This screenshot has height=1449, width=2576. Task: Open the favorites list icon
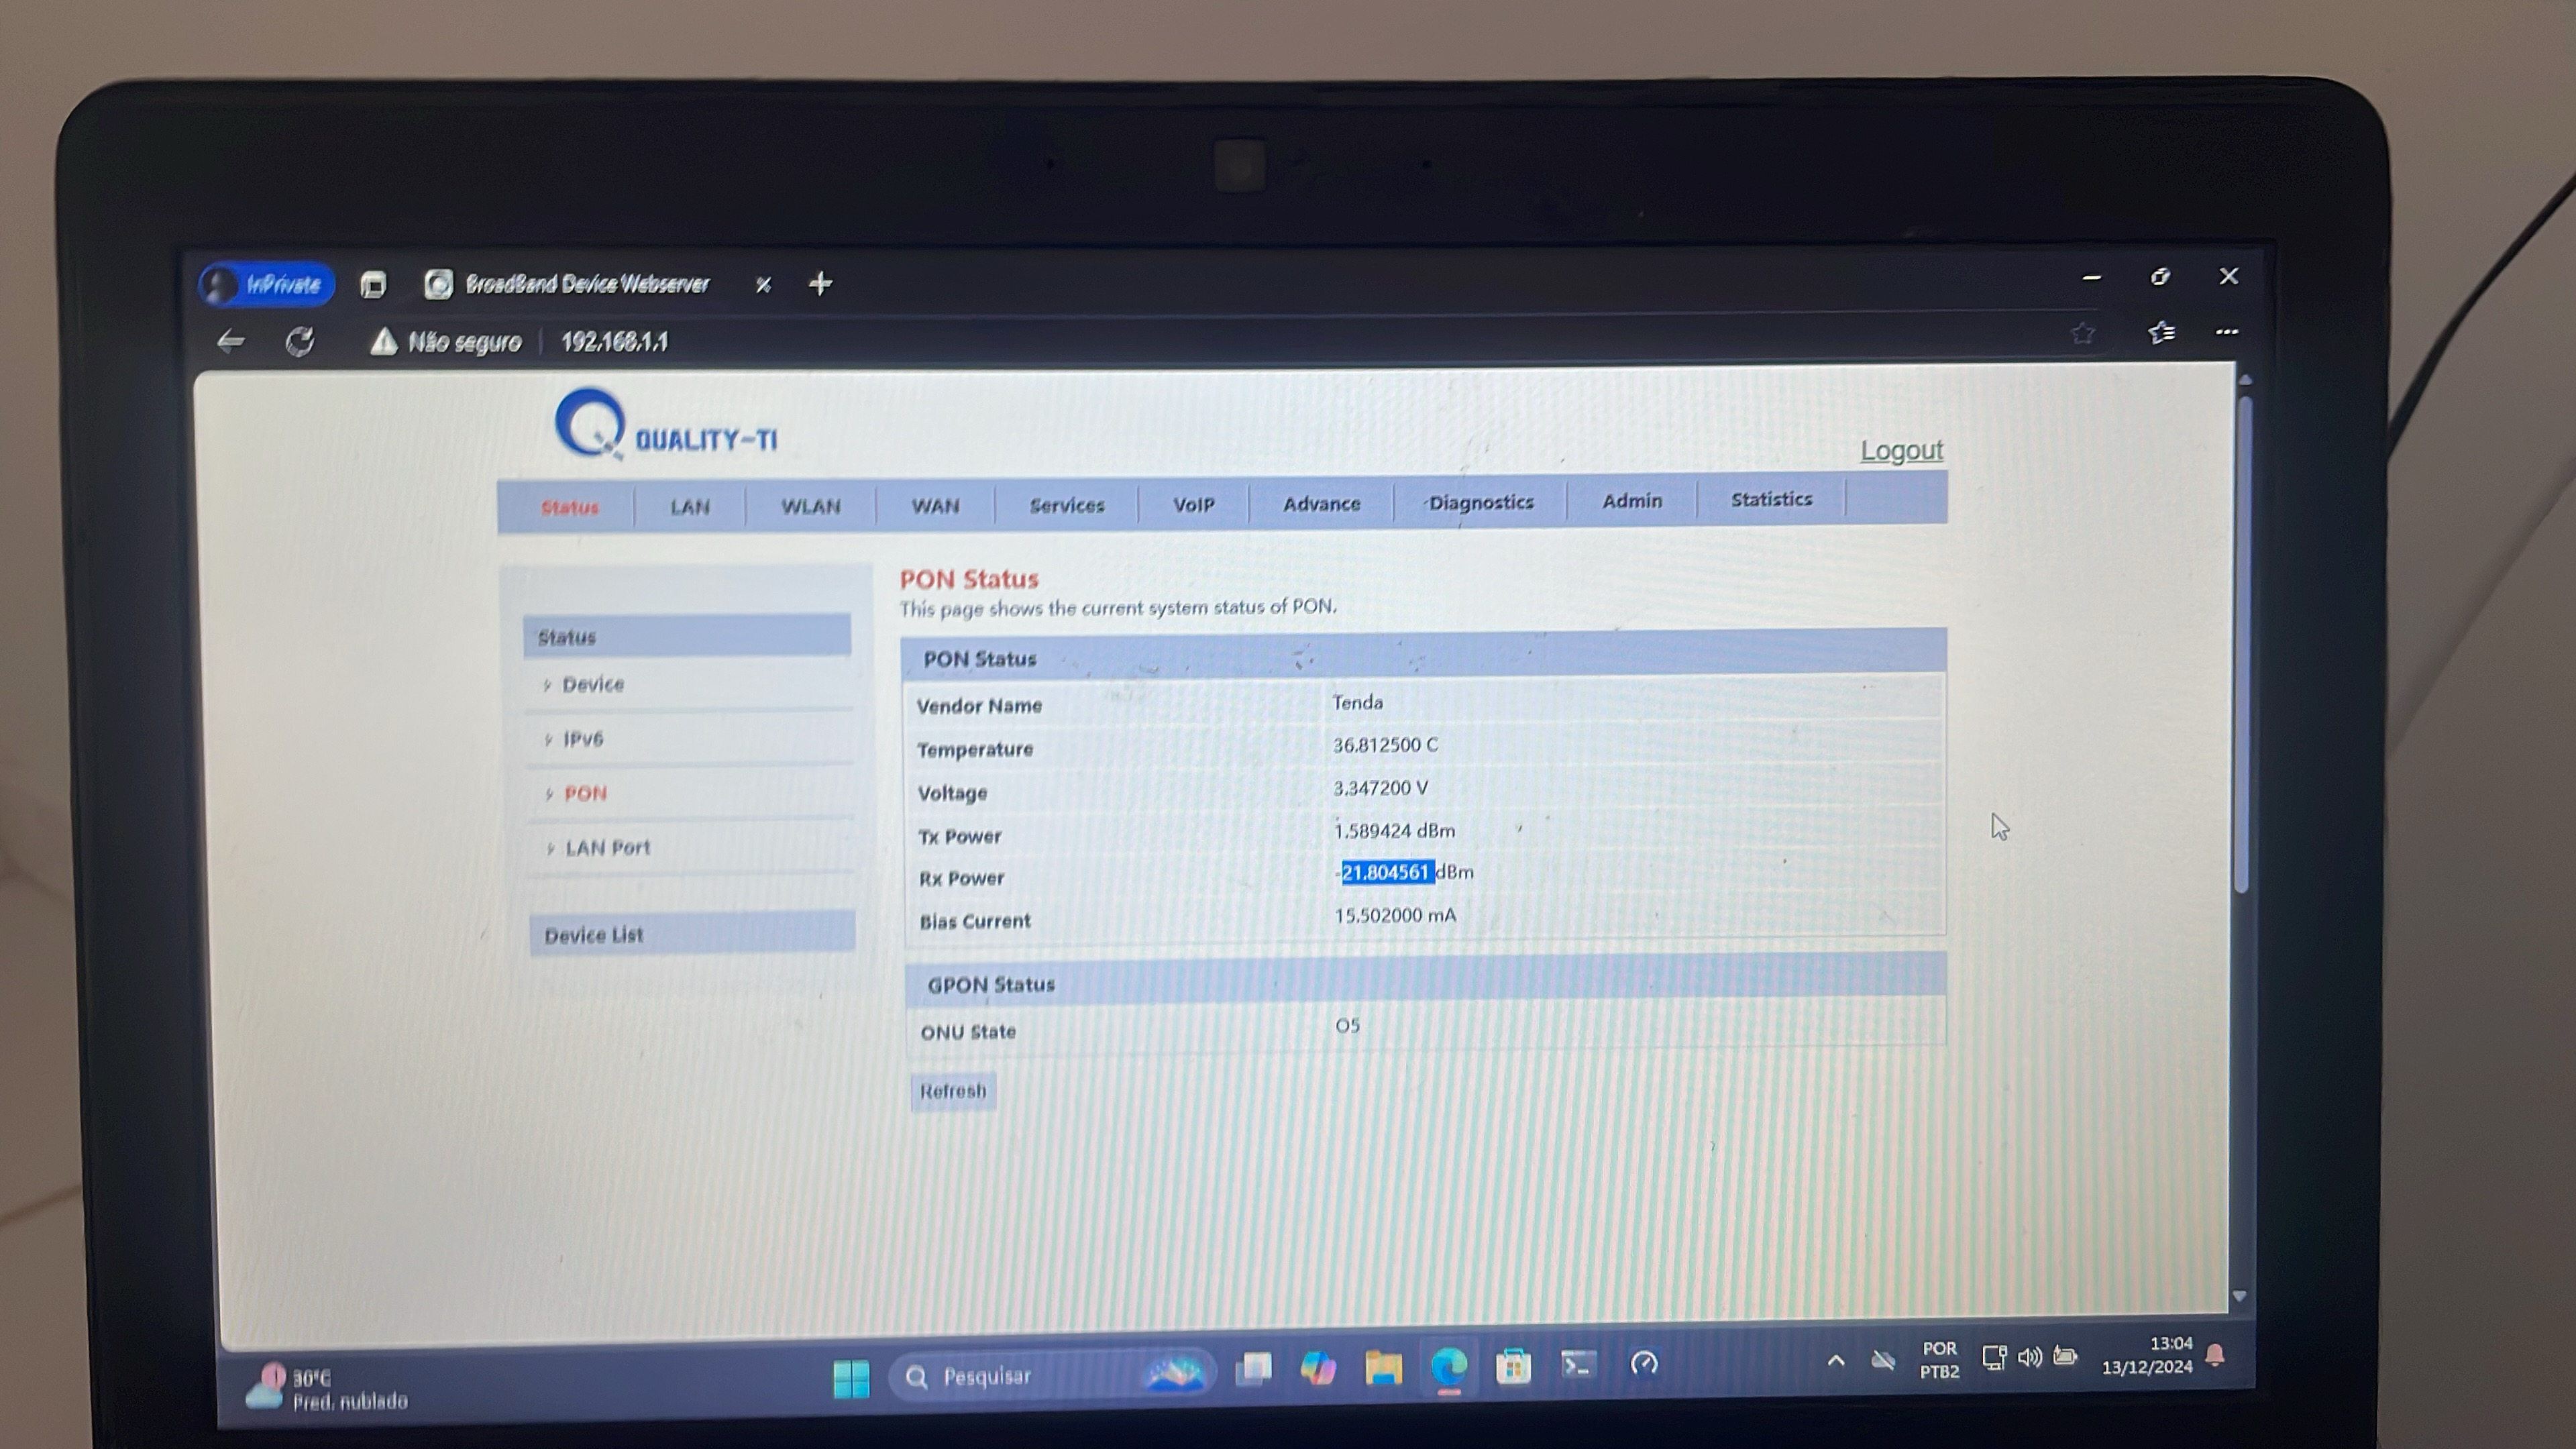tap(2160, 332)
